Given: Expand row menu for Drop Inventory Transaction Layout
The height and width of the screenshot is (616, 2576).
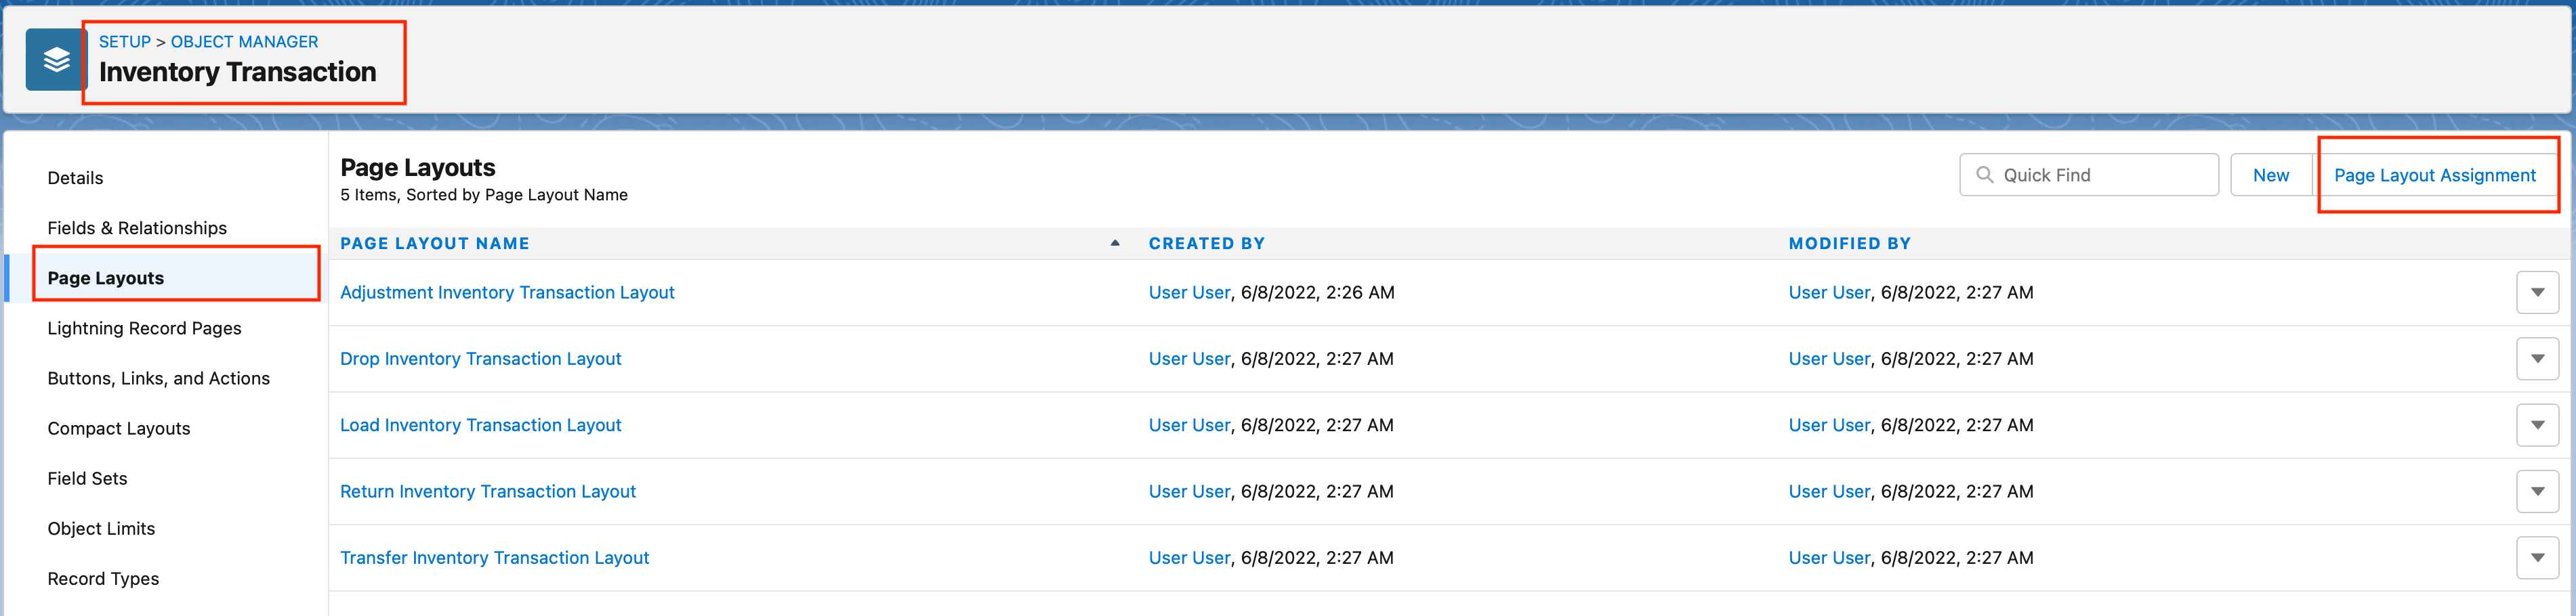Looking at the screenshot, I should 2536,359.
